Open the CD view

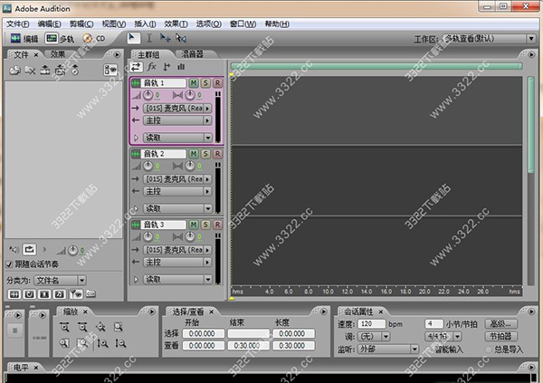[94, 39]
